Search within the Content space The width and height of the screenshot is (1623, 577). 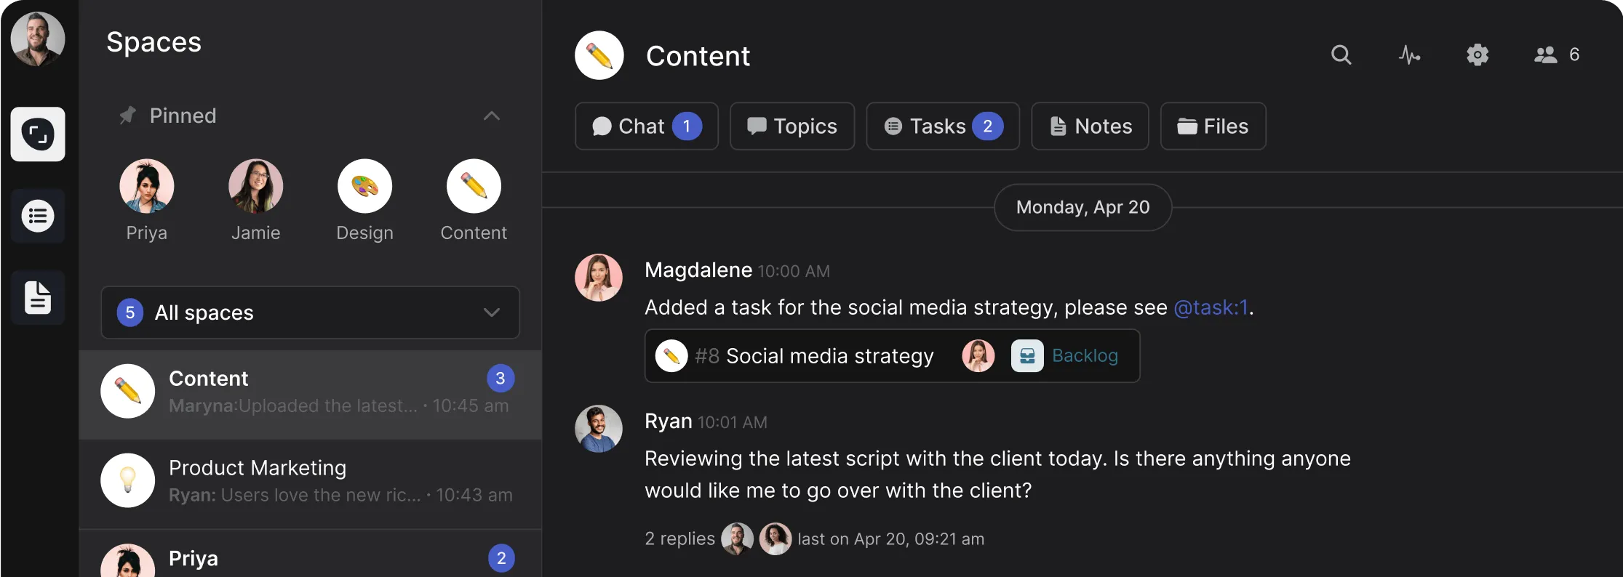point(1341,55)
